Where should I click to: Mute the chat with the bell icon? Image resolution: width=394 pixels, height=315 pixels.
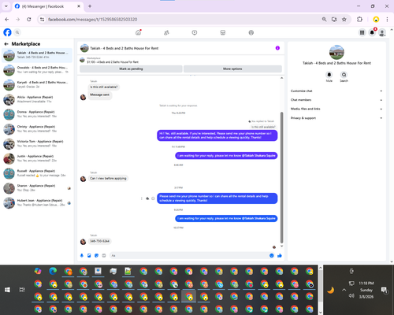pyautogui.click(x=329, y=75)
